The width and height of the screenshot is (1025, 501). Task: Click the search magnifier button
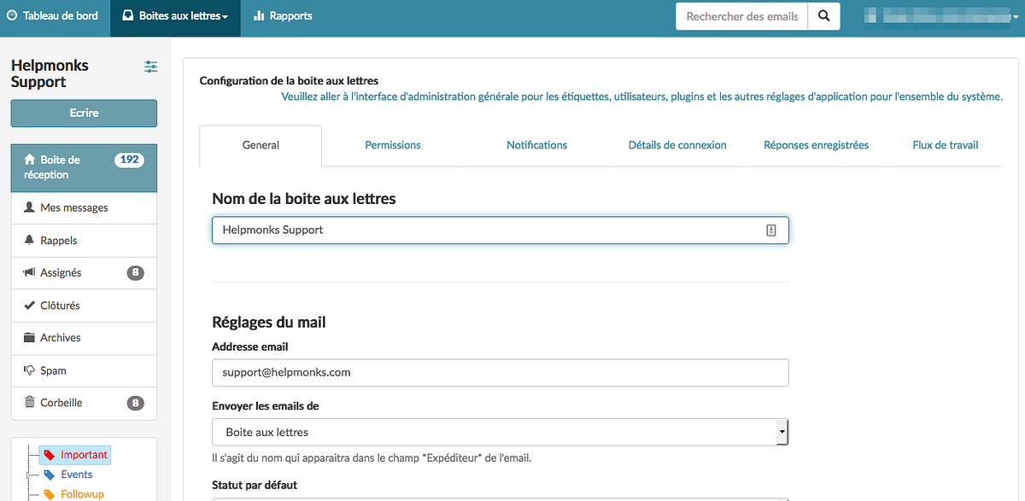point(823,16)
